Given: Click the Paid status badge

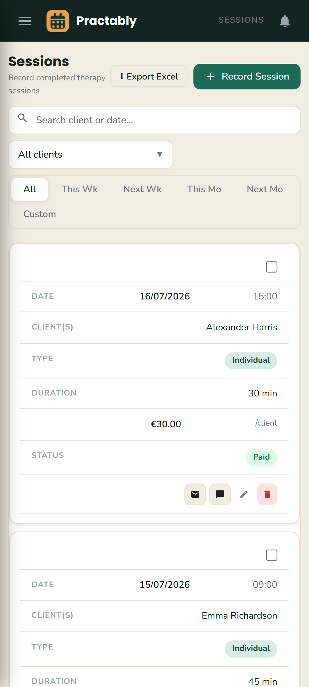Looking at the screenshot, I should tap(262, 457).
